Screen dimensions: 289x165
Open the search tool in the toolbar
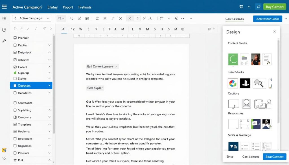pyautogui.click(x=71, y=18)
